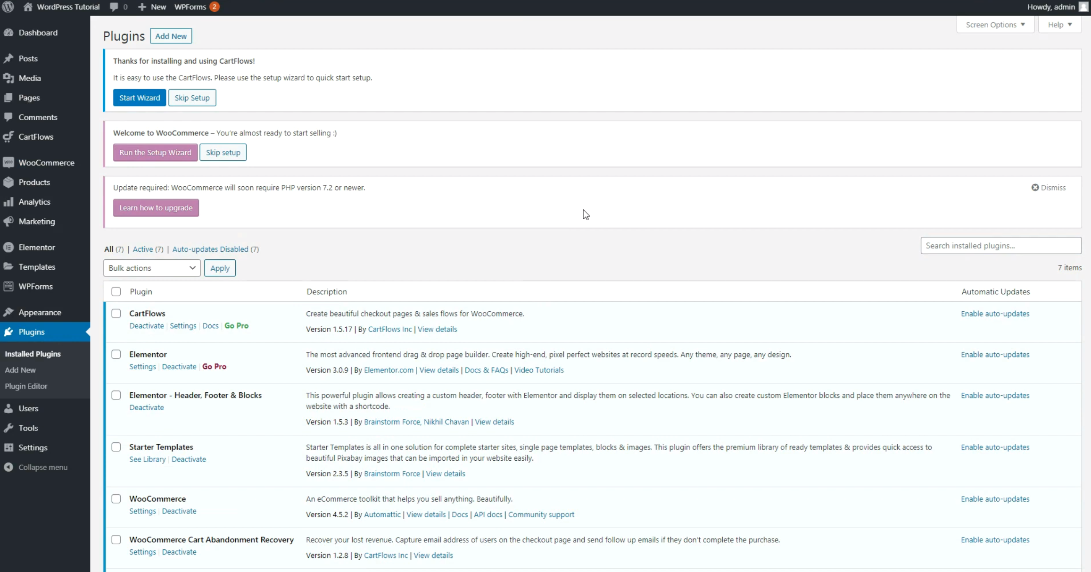Toggle the select-all plugins checkbox in header
This screenshot has width=1091, height=572.
point(116,291)
